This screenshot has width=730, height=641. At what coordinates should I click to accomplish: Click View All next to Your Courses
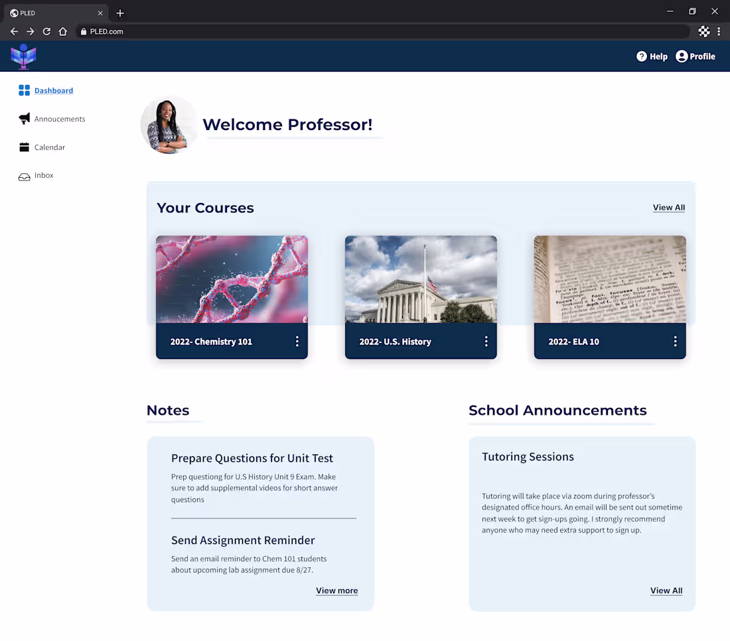(669, 207)
